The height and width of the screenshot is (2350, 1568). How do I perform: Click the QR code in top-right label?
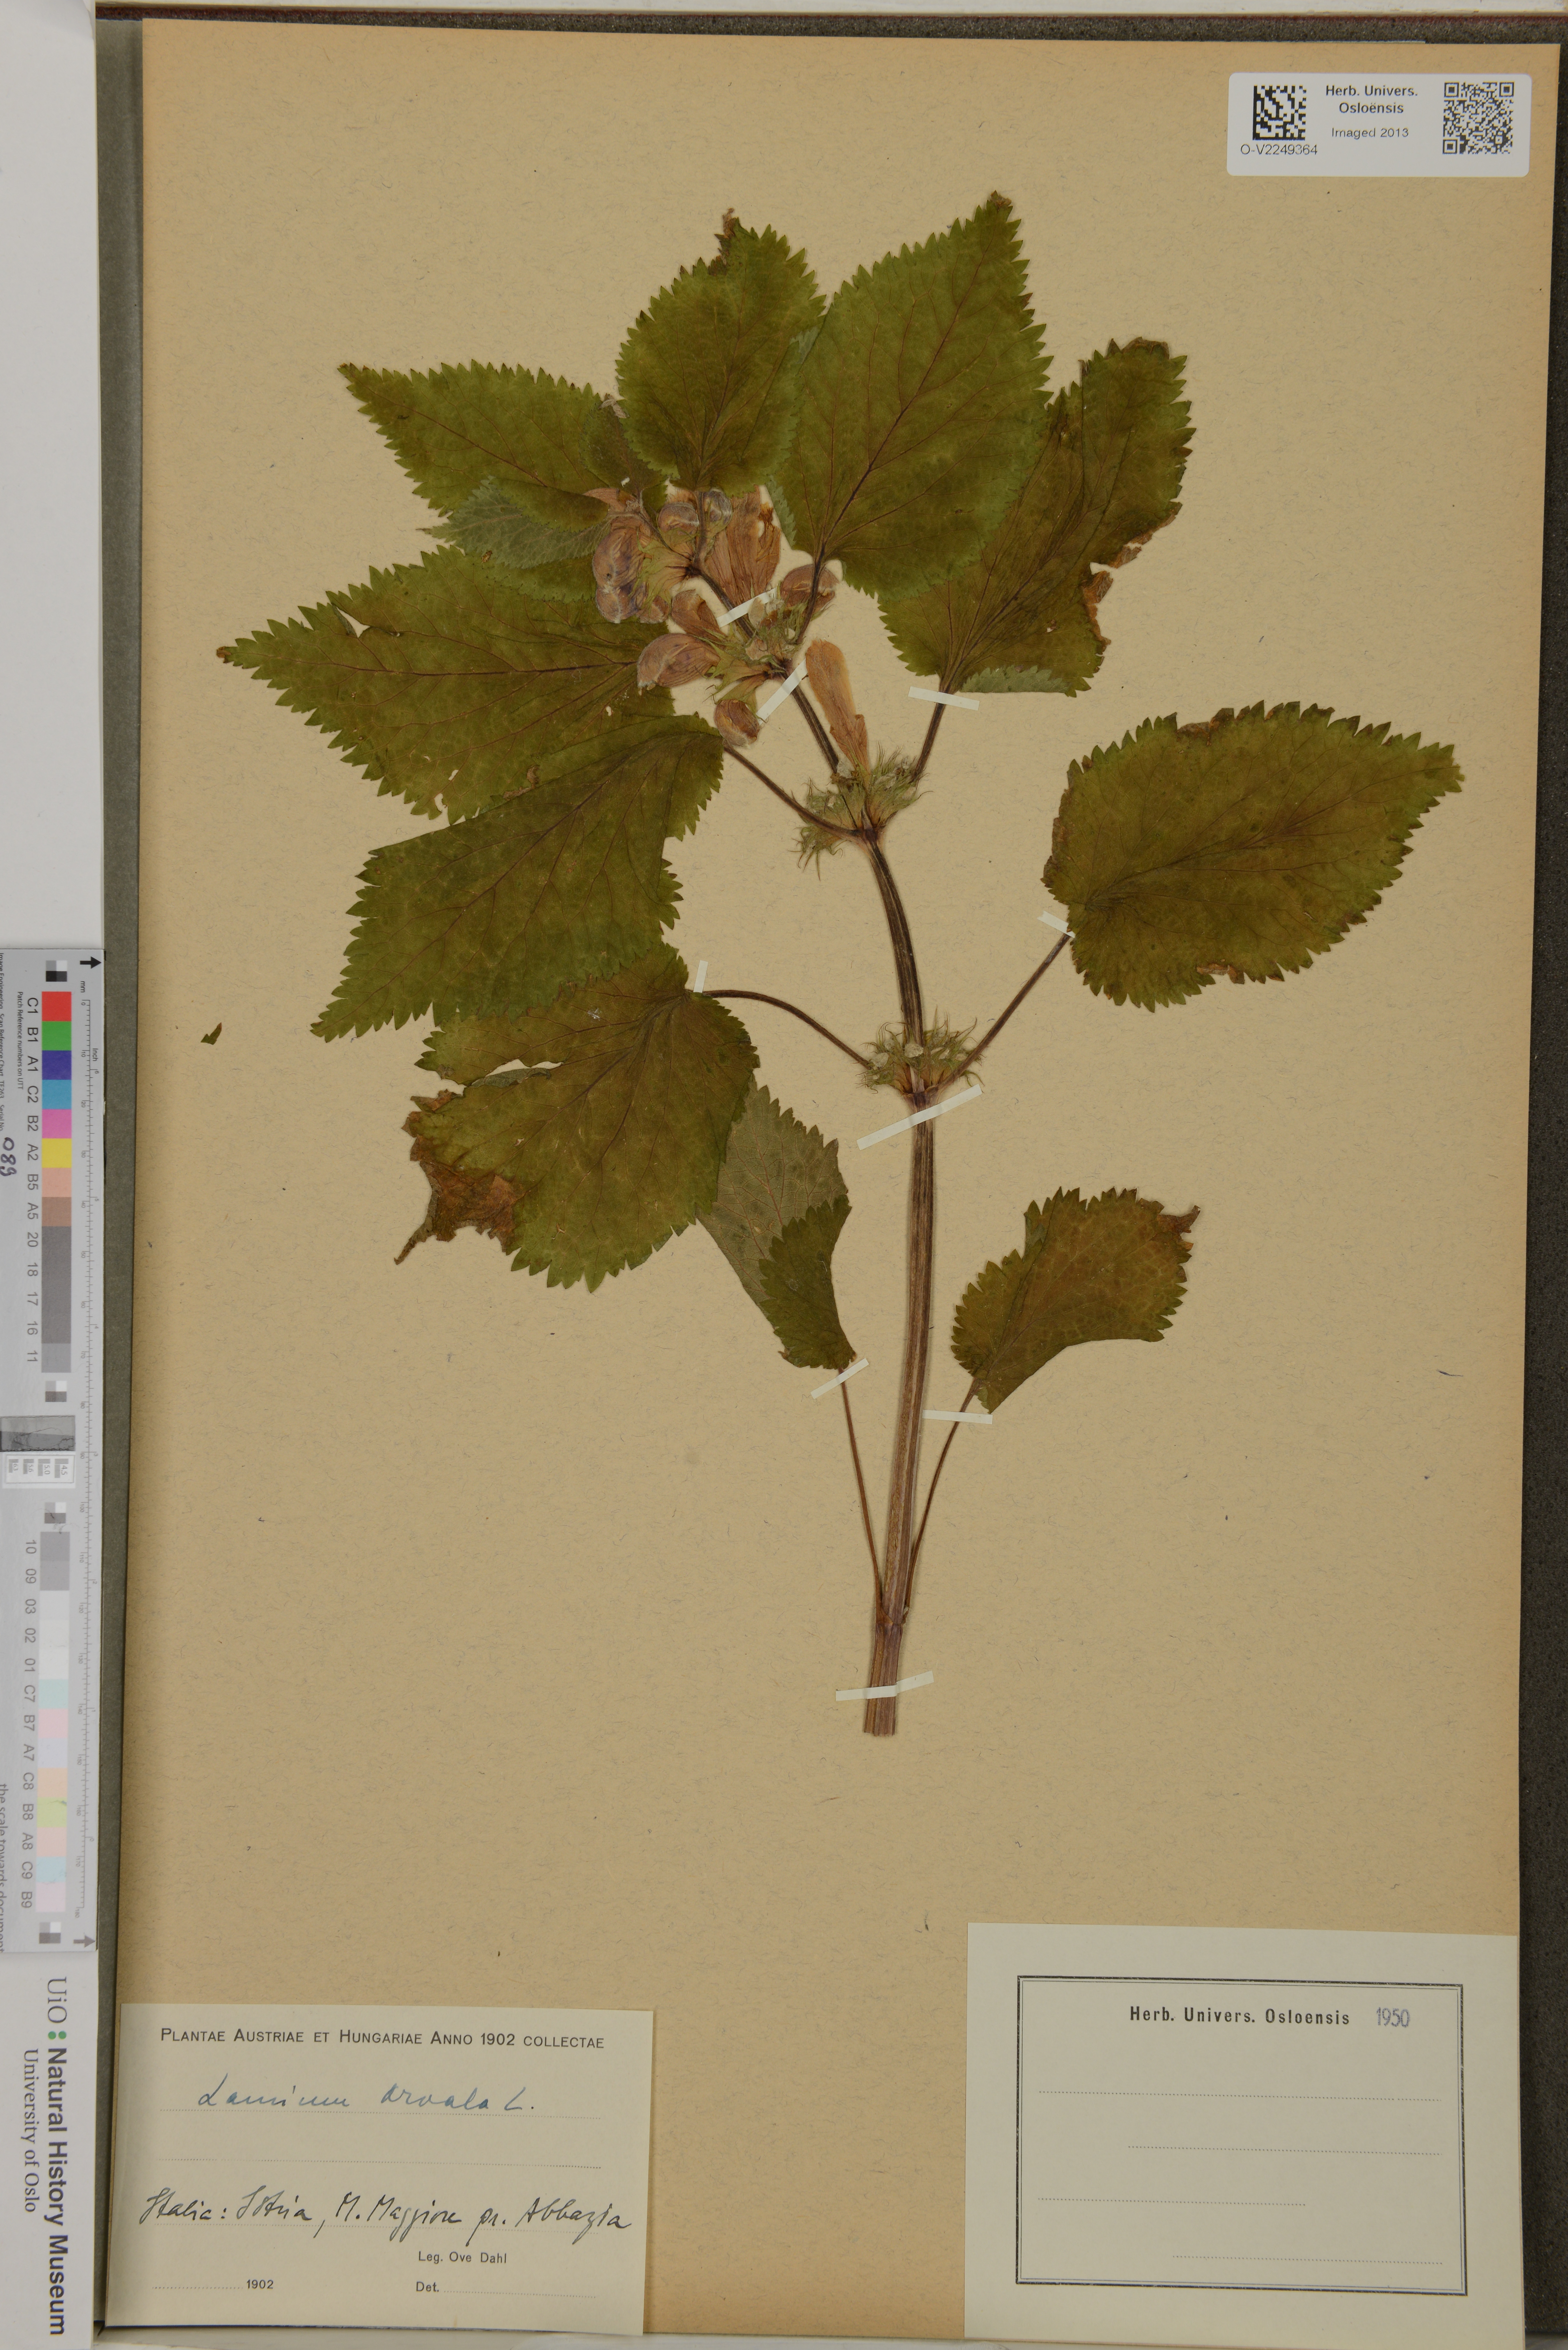coord(1478,118)
